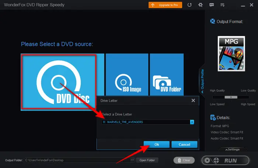Cancel the Drive Letter dialog
This screenshot has width=258, height=168.
pyautogui.click(x=184, y=144)
